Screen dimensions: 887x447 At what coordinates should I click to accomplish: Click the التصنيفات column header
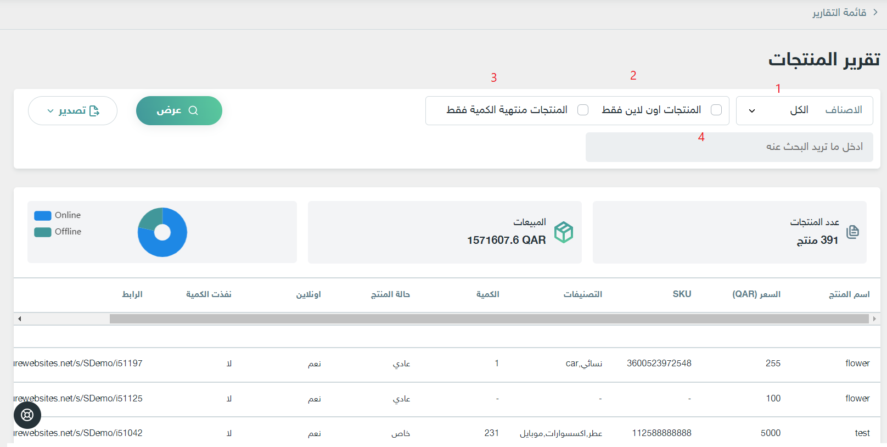[583, 294]
